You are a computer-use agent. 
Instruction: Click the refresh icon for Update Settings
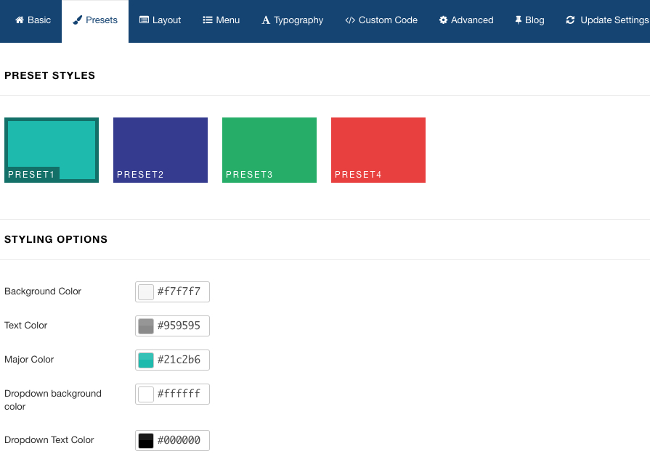tap(570, 20)
